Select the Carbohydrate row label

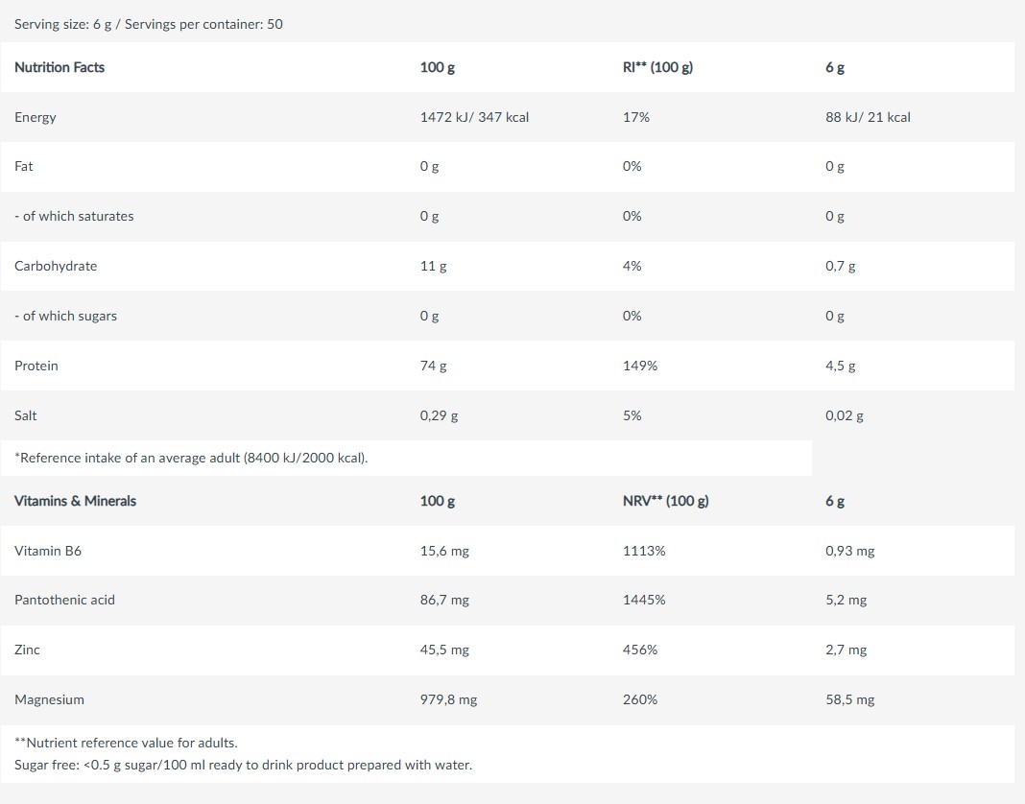pos(56,266)
